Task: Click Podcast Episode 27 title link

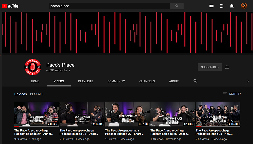Action: click(124, 132)
